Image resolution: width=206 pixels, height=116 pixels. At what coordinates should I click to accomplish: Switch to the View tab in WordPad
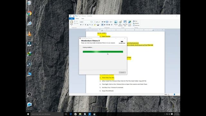(x=83, y=19)
